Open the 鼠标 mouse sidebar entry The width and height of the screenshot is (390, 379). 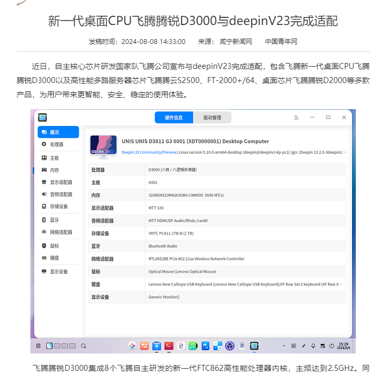pos(58,246)
